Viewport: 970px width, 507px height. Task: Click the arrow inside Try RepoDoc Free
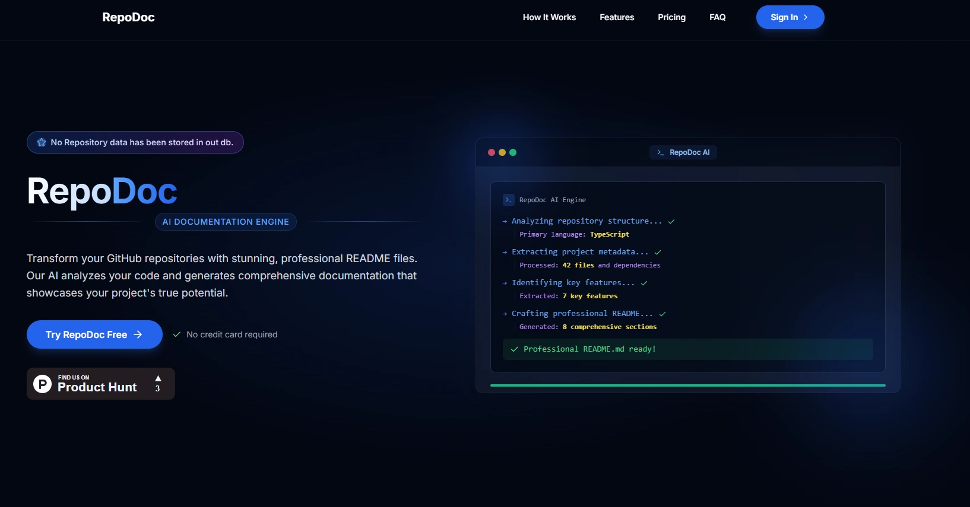click(x=138, y=334)
